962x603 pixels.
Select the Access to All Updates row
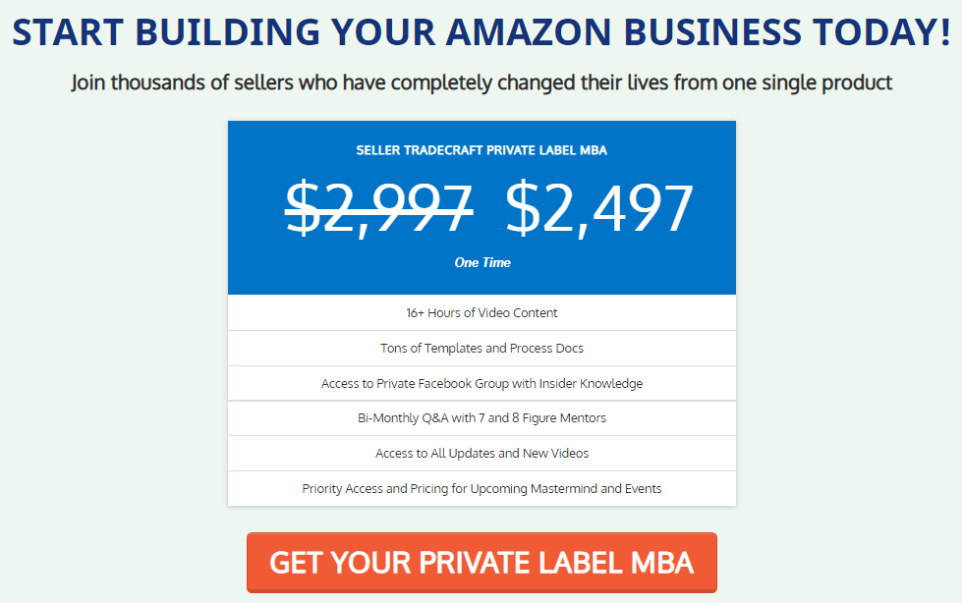click(481, 454)
